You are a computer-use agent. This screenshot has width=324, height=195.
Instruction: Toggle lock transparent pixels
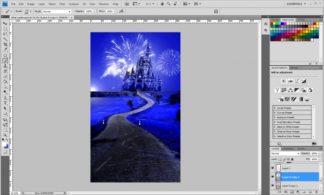tap(280, 159)
